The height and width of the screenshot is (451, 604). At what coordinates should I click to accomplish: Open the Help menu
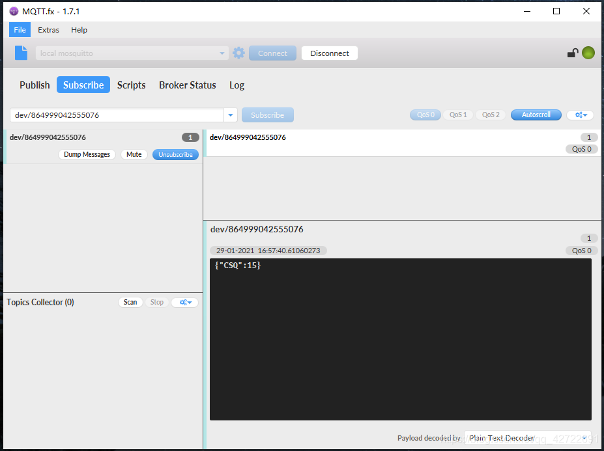click(79, 30)
